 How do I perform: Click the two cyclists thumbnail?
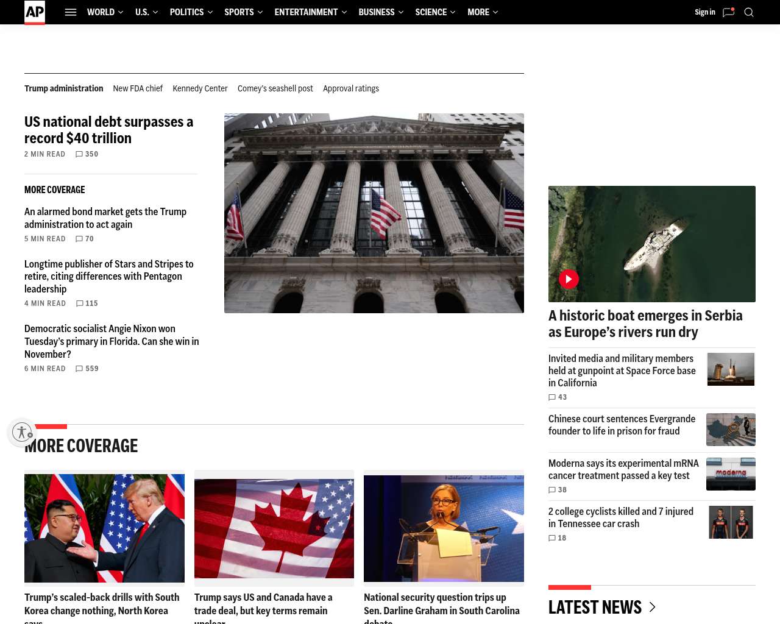[731, 522]
